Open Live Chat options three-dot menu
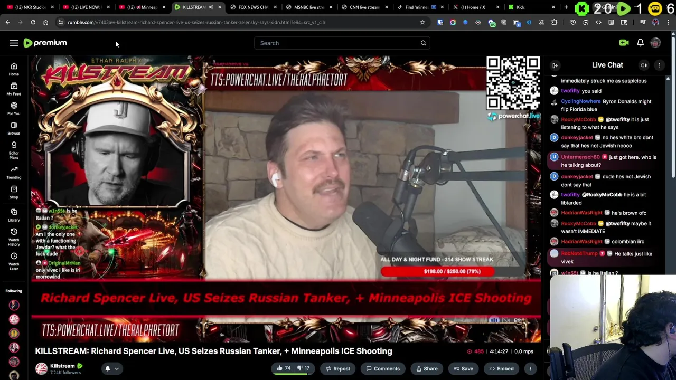The width and height of the screenshot is (676, 380). (x=659, y=65)
